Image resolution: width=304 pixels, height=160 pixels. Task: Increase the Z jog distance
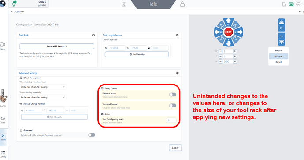pos(235,57)
